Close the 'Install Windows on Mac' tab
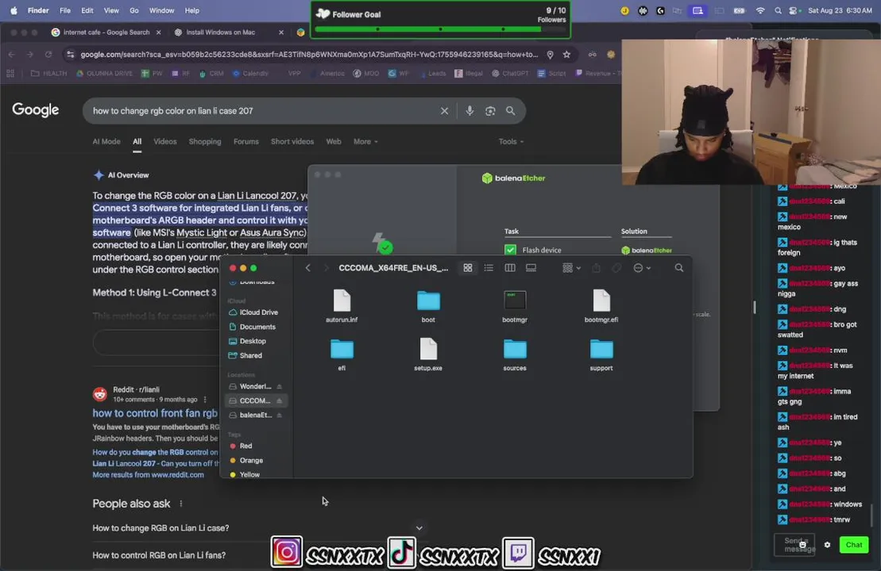The image size is (881, 571). coord(281,33)
